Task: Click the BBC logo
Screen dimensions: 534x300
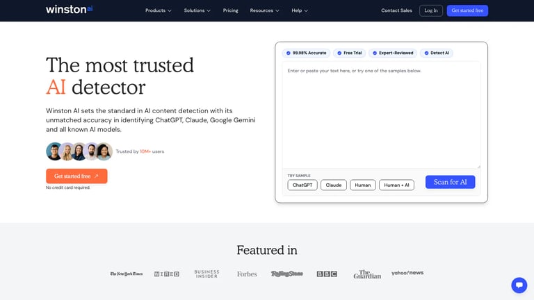Action: pos(327,274)
